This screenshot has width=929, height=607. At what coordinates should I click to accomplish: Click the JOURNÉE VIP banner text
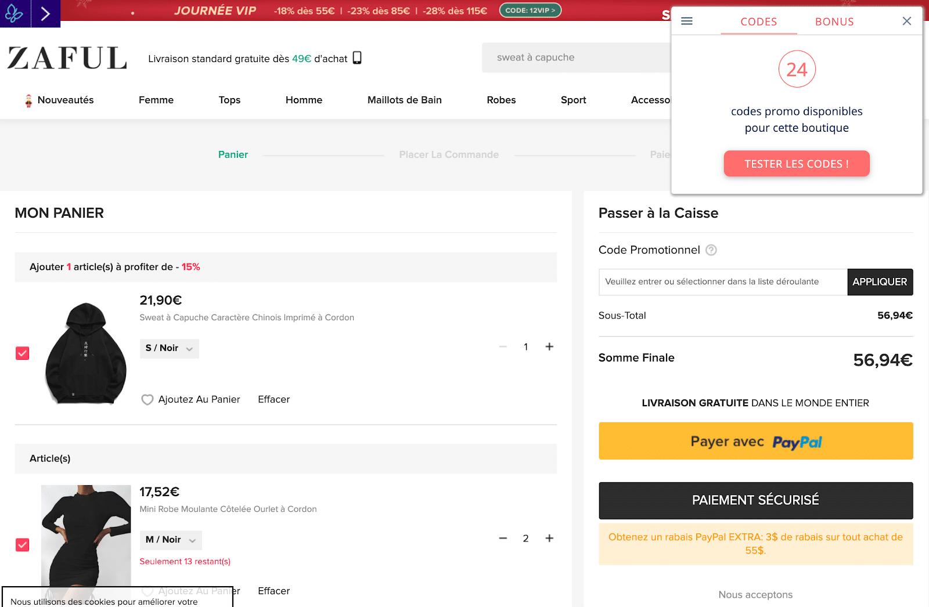(x=215, y=10)
